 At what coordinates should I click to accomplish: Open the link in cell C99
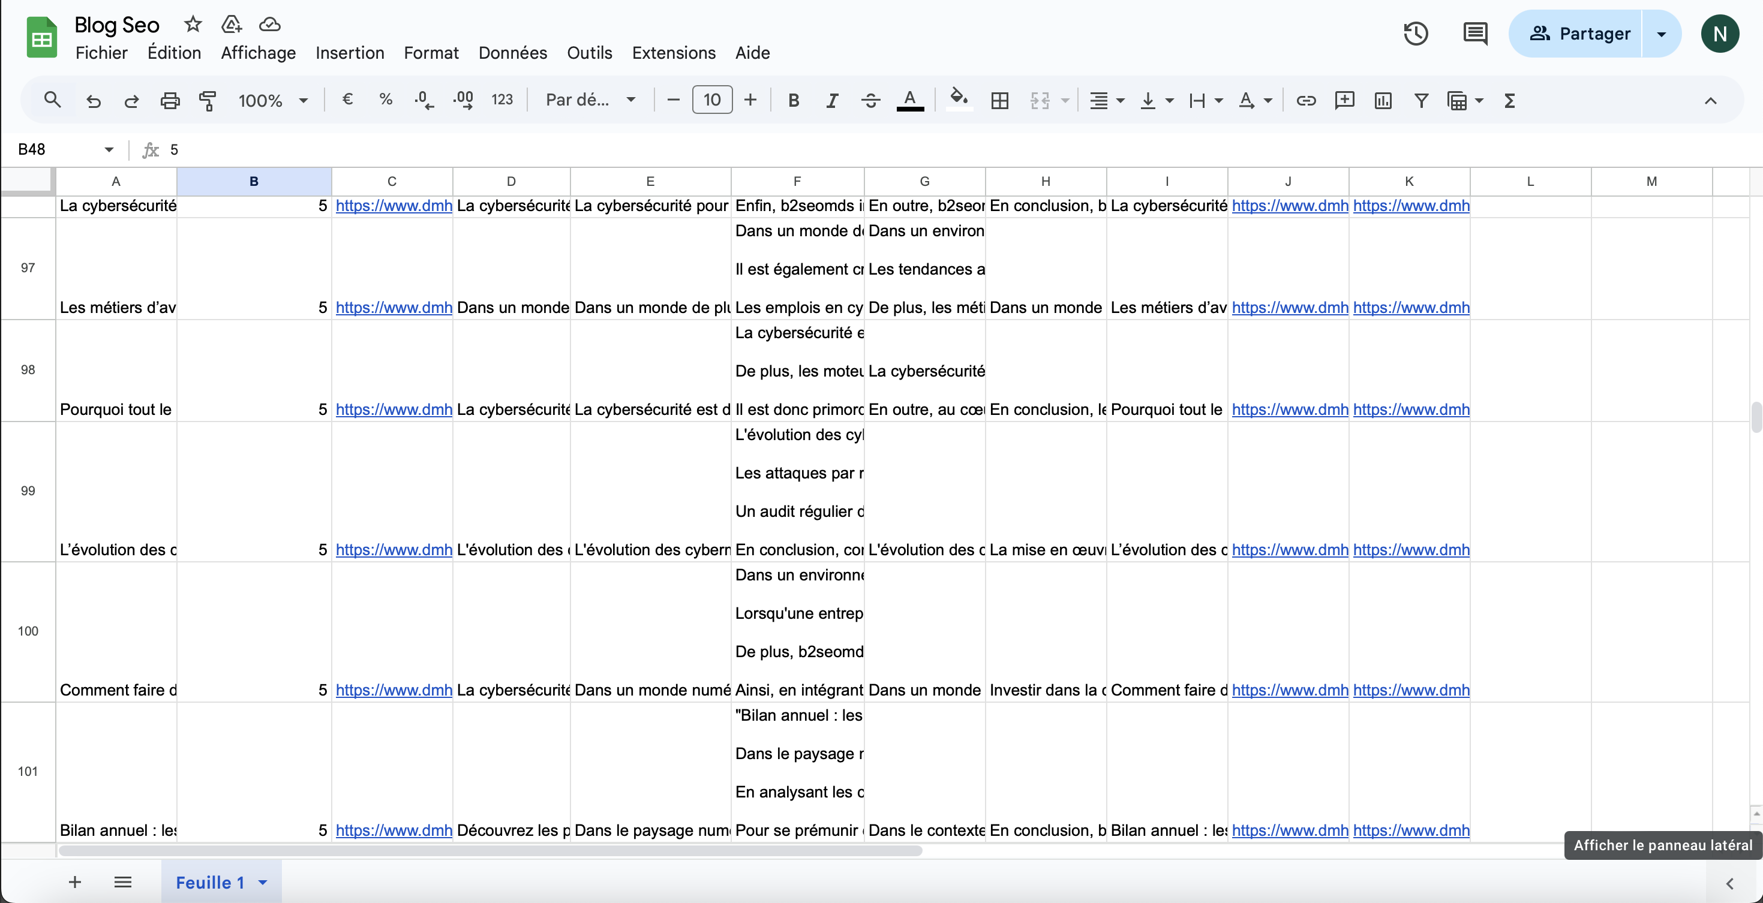(x=394, y=549)
